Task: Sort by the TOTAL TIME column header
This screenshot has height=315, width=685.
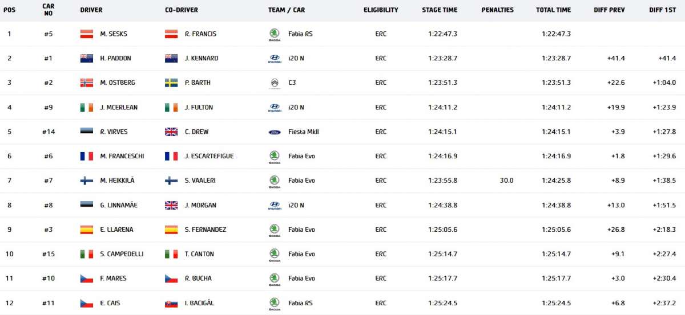Action: point(553,10)
